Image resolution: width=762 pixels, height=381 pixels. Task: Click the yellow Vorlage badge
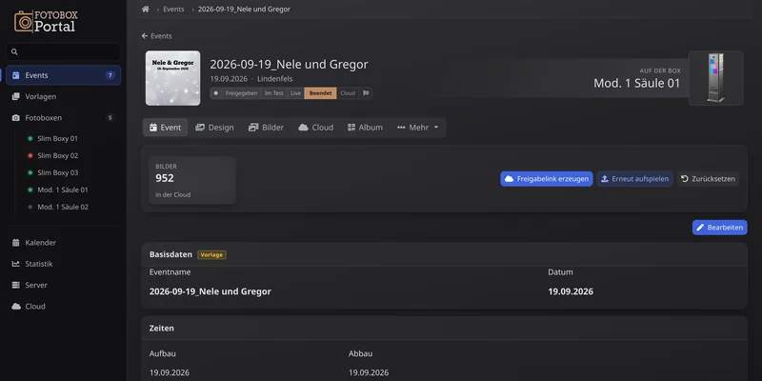(211, 254)
